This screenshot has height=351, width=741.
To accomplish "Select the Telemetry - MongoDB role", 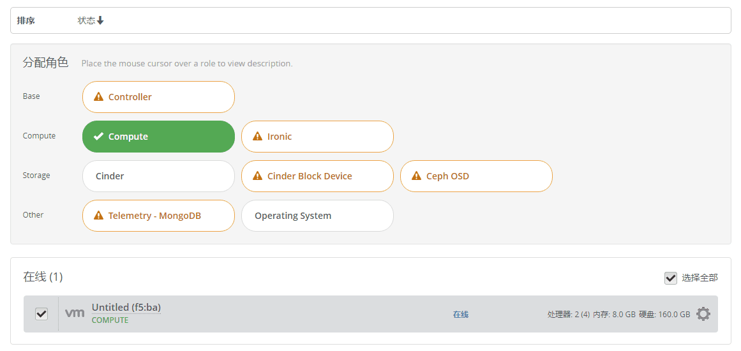I will pos(158,216).
